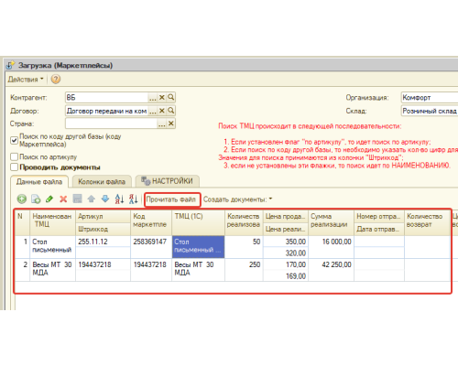Viewport: 458px width, 366px height.
Task: Click the green add row icon
Action: [x=22, y=199]
